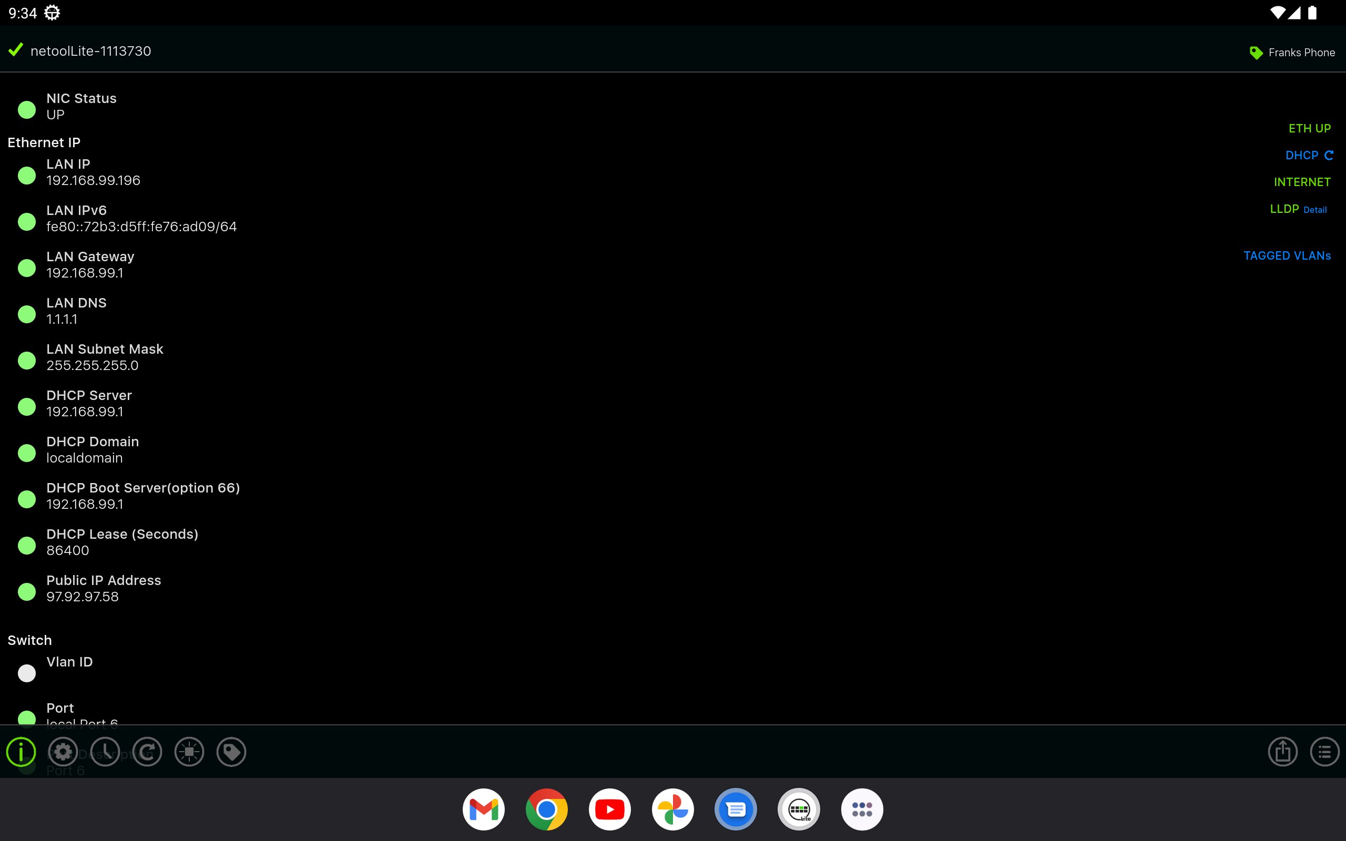Open the tag icon in toolbar
Screen dimensions: 1346x841
(x=231, y=752)
